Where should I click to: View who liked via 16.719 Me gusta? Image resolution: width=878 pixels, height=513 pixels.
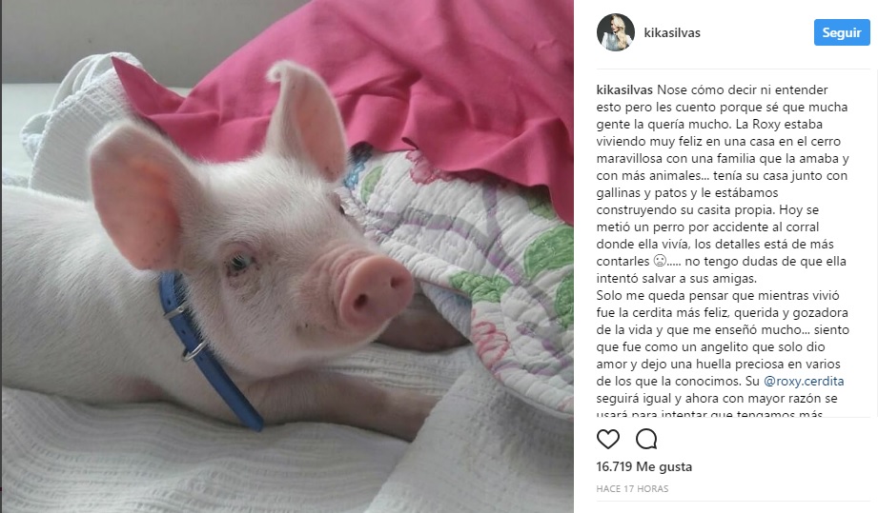643,466
